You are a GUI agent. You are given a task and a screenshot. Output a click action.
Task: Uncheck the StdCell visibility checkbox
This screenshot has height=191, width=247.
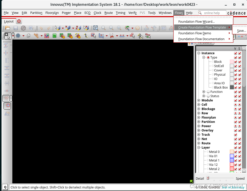point(235,66)
